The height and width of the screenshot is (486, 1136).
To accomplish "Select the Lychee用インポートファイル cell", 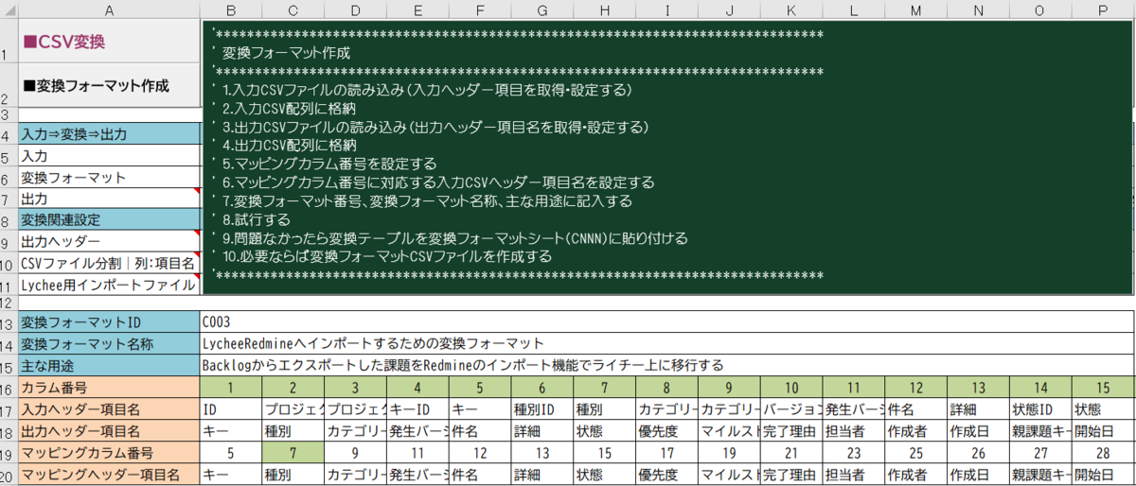I will click(109, 285).
